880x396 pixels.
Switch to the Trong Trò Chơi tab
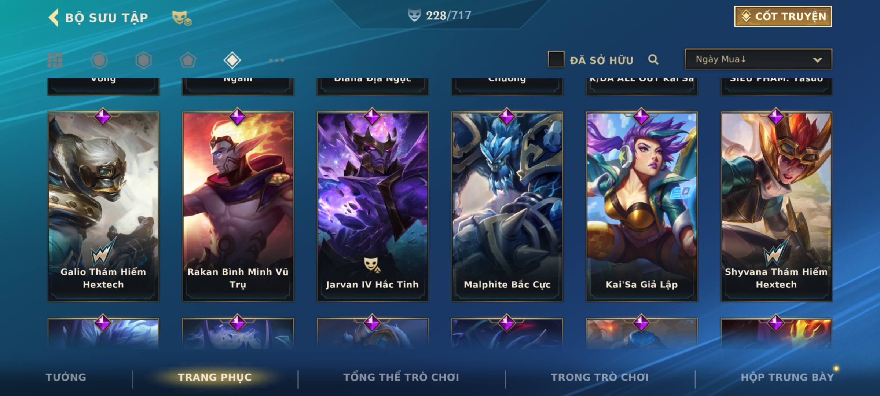point(600,377)
